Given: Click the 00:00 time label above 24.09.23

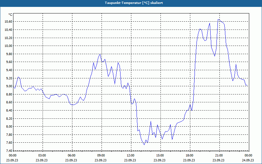Looking at the screenshot, I should [x=249, y=155].
